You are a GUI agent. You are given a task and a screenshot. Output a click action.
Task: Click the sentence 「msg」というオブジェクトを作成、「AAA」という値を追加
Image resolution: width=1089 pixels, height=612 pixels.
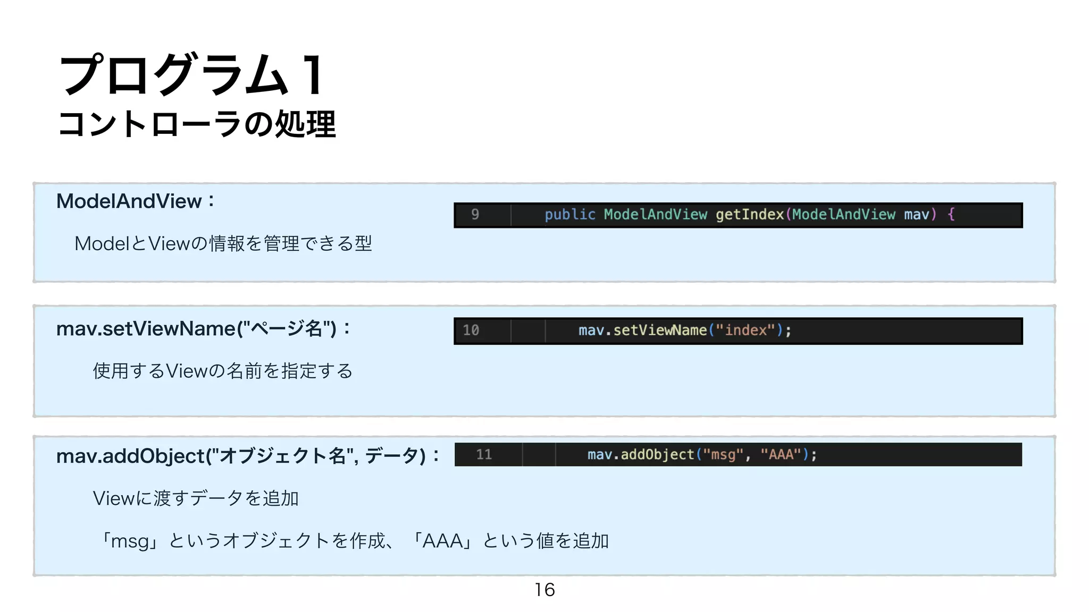354,541
